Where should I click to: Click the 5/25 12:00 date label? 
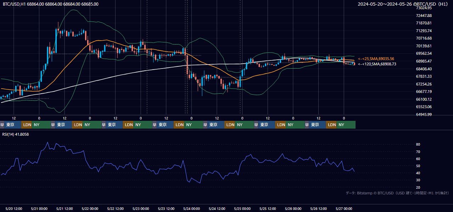(268, 208)
